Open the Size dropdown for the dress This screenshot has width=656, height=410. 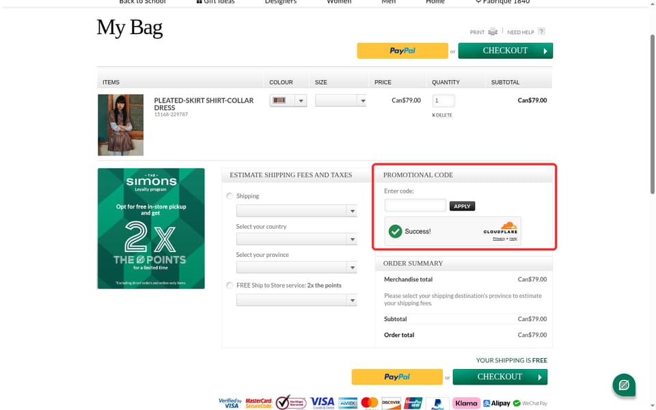click(x=340, y=100)
